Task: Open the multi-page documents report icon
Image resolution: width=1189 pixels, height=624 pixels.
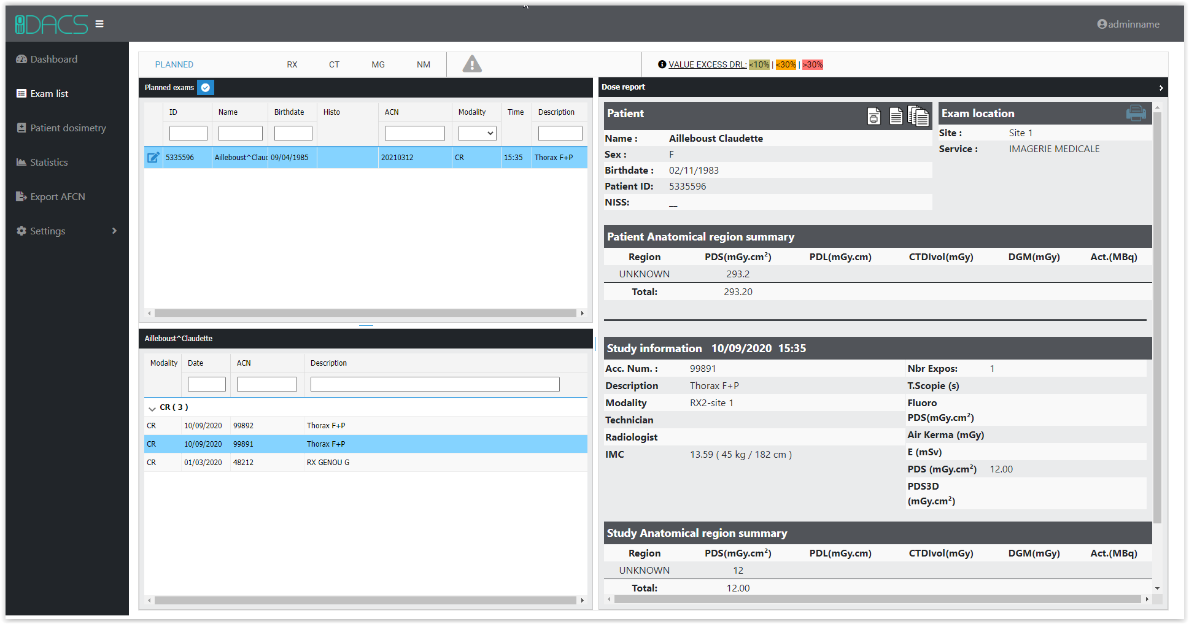Action: (x=918, y=115)
